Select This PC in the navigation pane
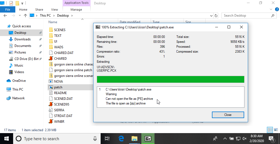Image resolution: width=280 pixels, height=144 pixels. click(17, 89)
